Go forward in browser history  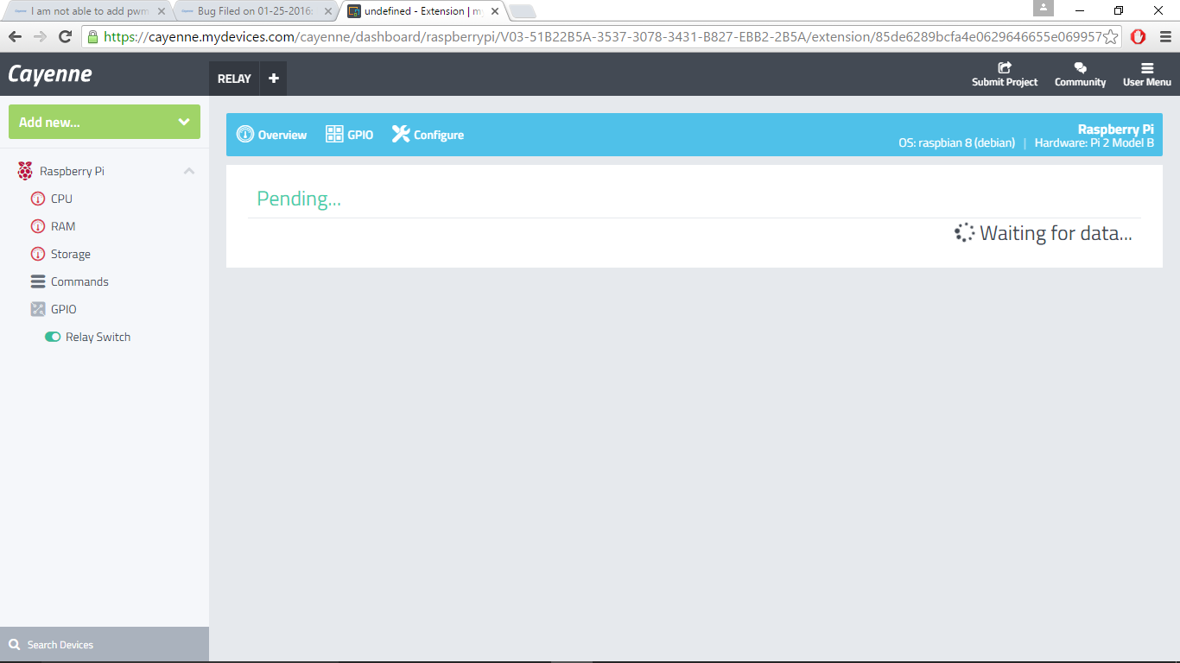click(40, 36)
